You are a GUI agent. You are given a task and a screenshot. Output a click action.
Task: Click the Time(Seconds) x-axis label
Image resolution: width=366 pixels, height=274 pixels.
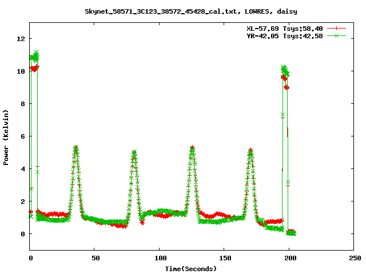pyautogui.click(x=191, y=269)
